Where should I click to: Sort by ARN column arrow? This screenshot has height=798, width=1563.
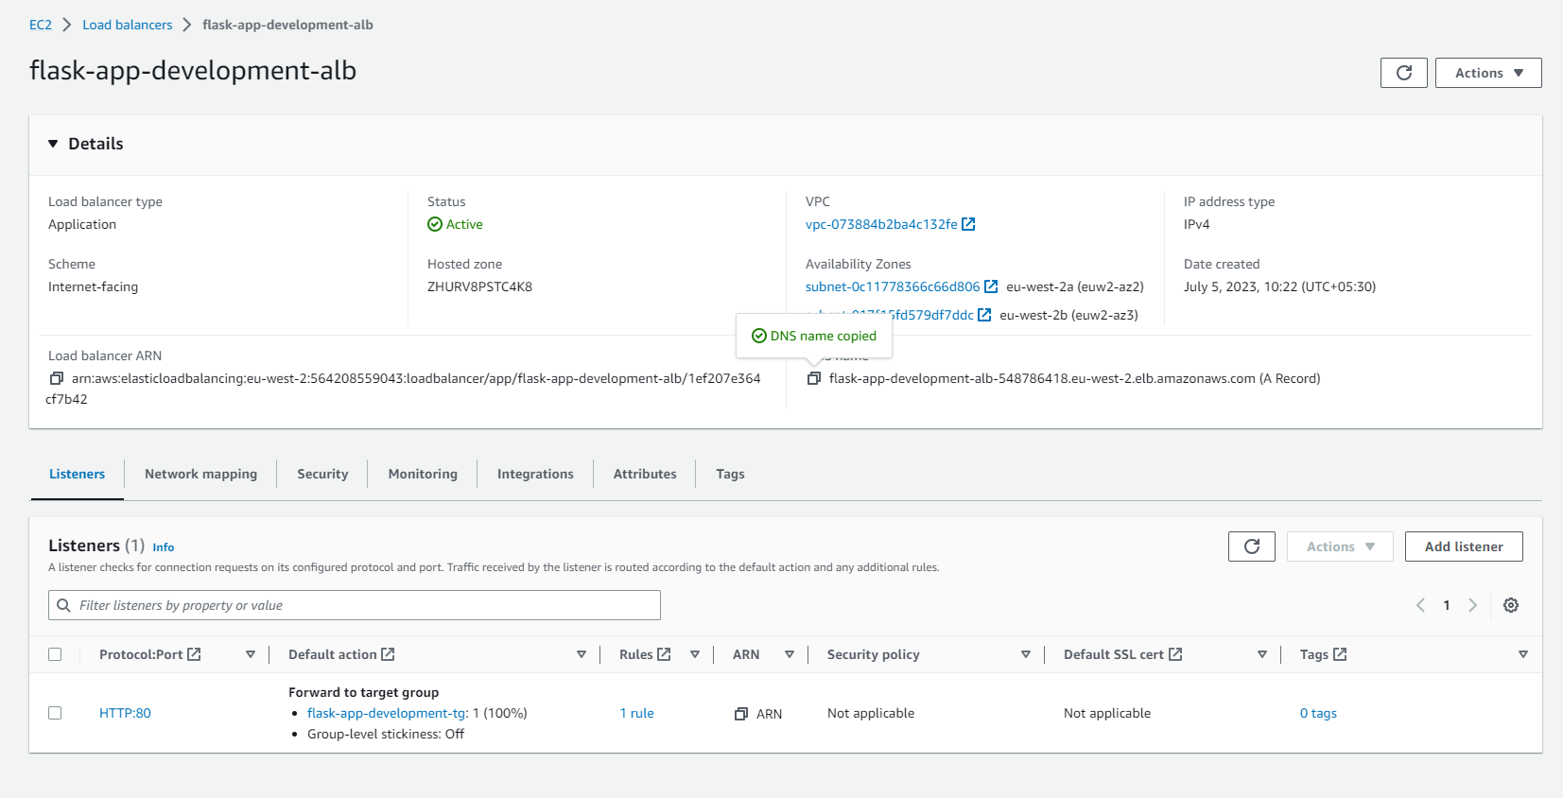pyautogui.click(x=790, y=654)
